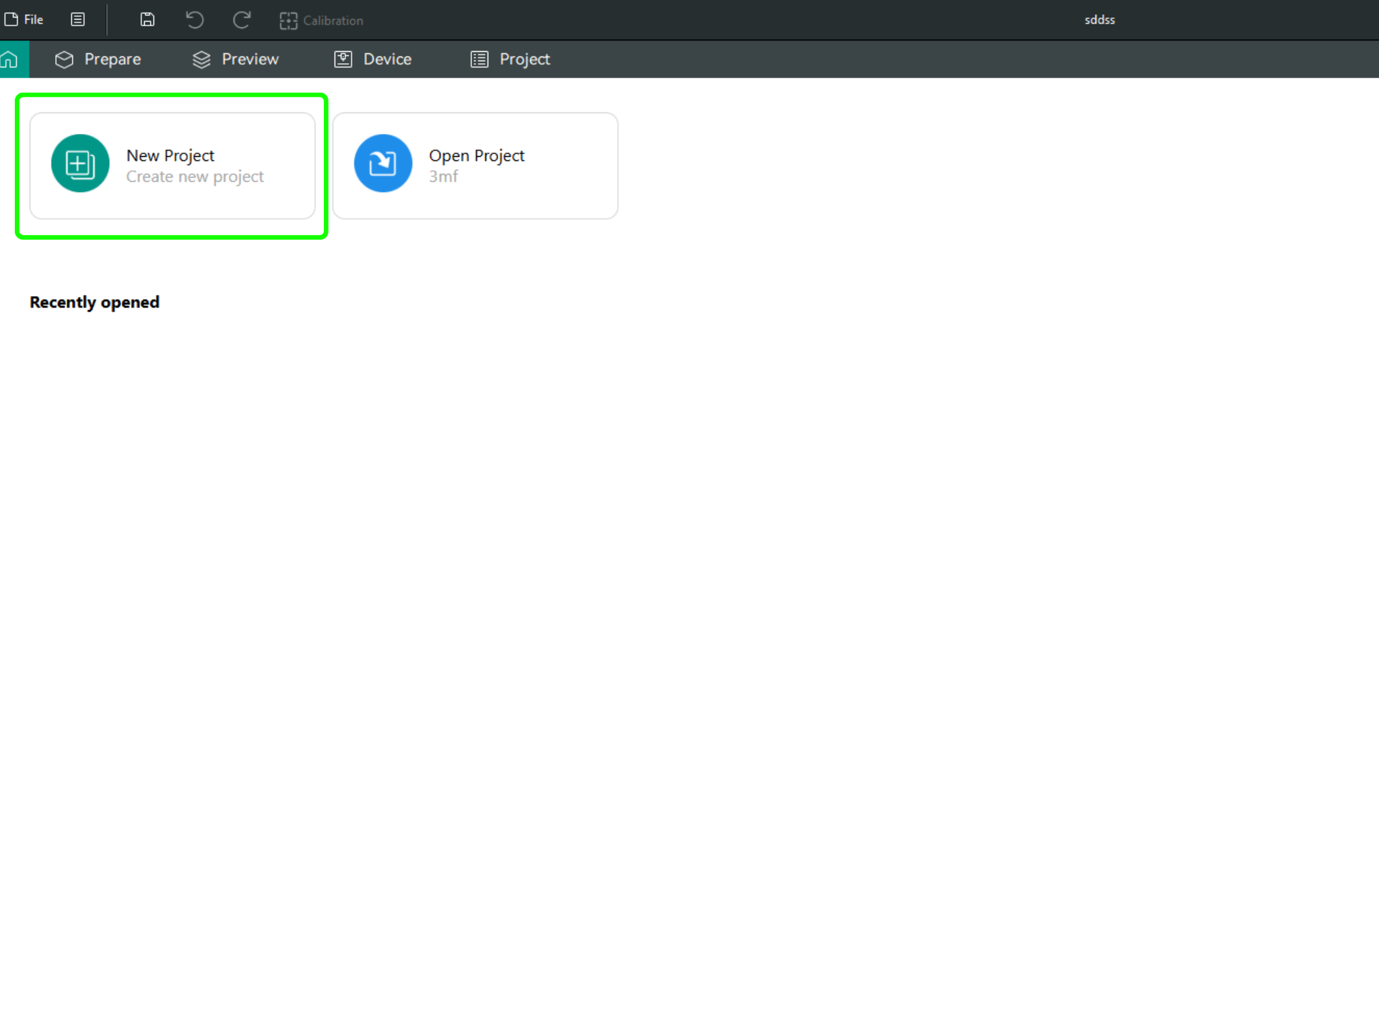This screenshot has width=1379, height=1034.
Task: Click the Recently opened heading
Action: [95, 302]
